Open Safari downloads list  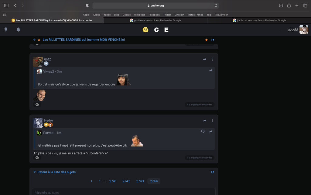(281, 5)
